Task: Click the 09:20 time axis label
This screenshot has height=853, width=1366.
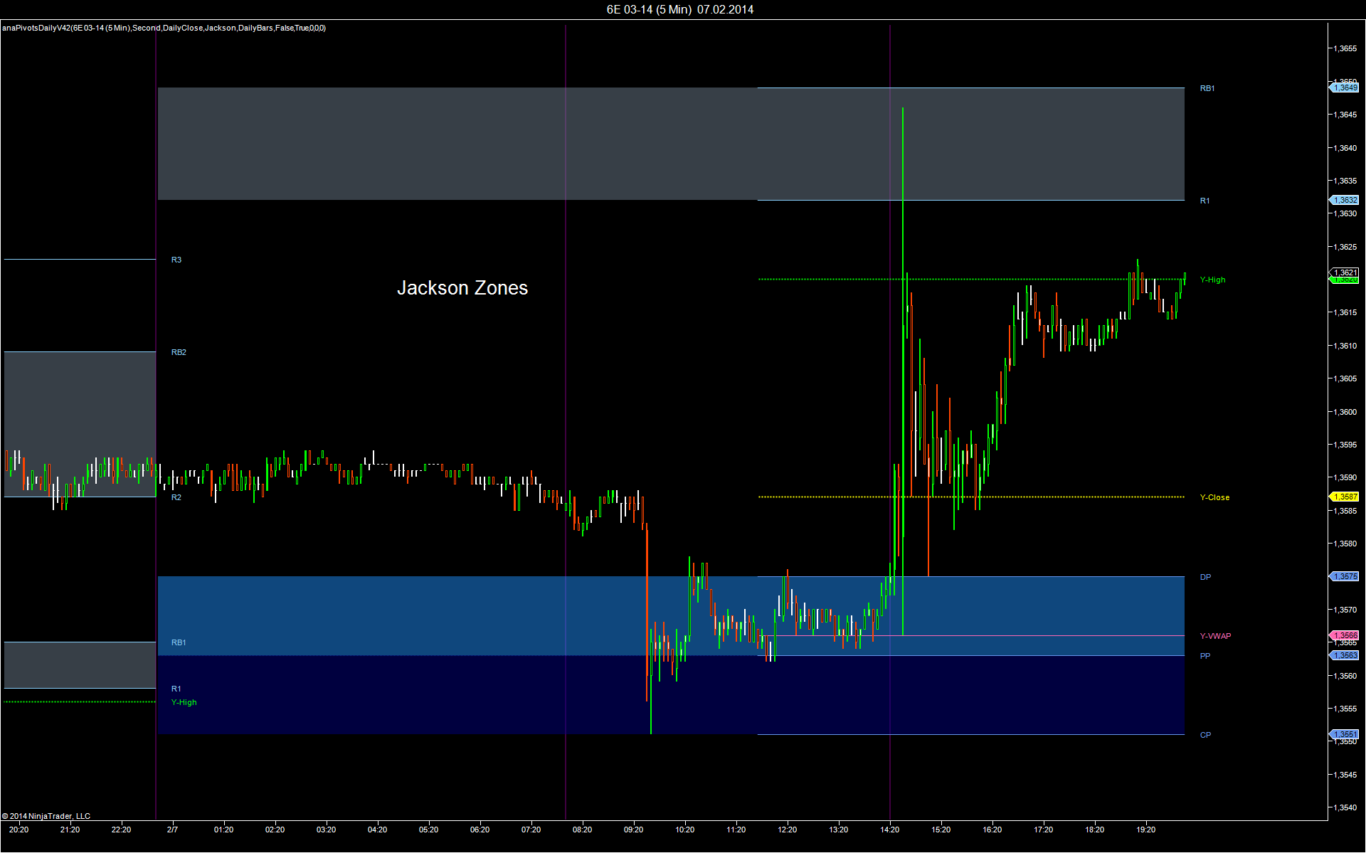Action: tap(633, 830)
